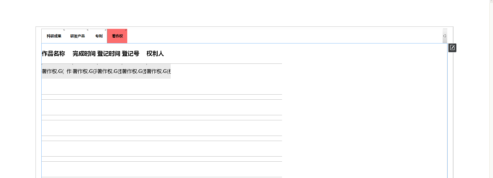
Task: Click the 完成时间 column header
Action: (84, 54)
